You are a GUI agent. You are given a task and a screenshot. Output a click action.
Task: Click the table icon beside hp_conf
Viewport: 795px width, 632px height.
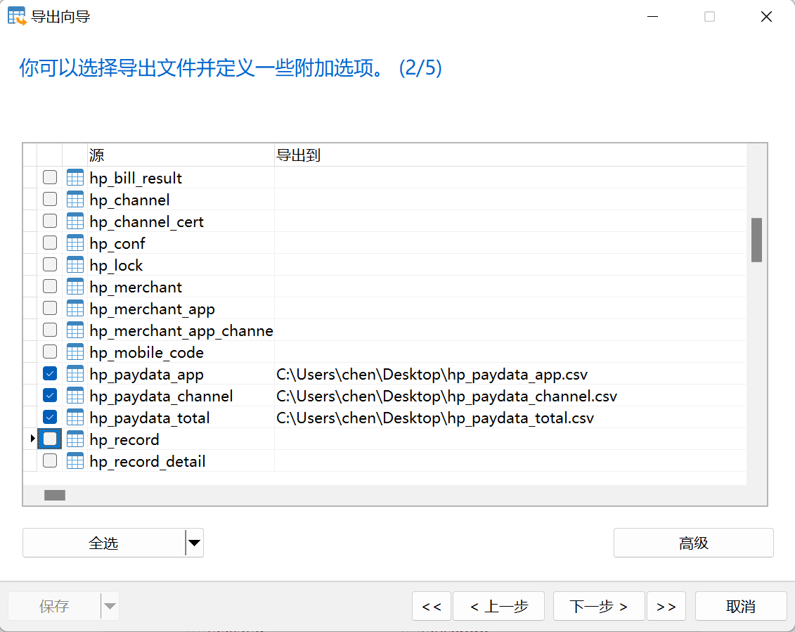point(75,243)
